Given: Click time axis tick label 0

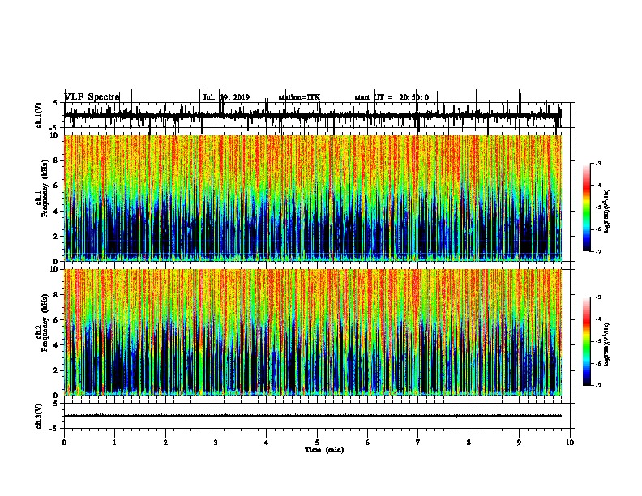Looking at the screenshot, I should (x=64, y=443).
